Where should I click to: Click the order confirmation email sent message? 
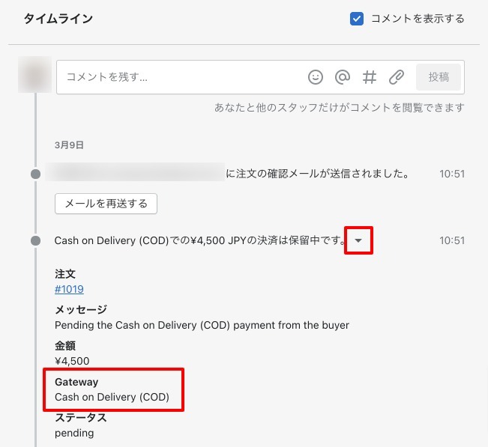pyautogui.click(x=317, y=174)
